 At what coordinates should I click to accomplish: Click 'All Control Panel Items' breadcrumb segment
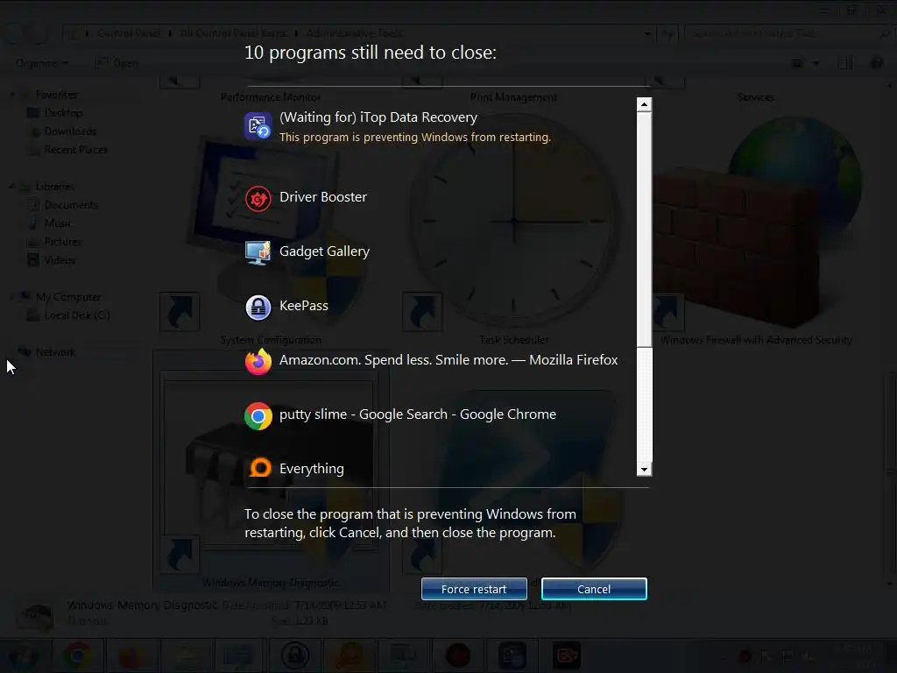pyautogui.click(x=233, y=33)
